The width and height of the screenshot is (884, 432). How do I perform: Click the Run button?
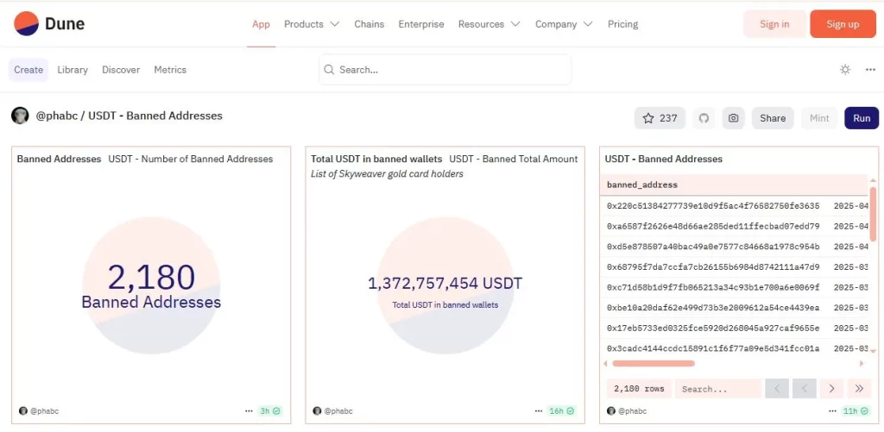click(862, 118)
